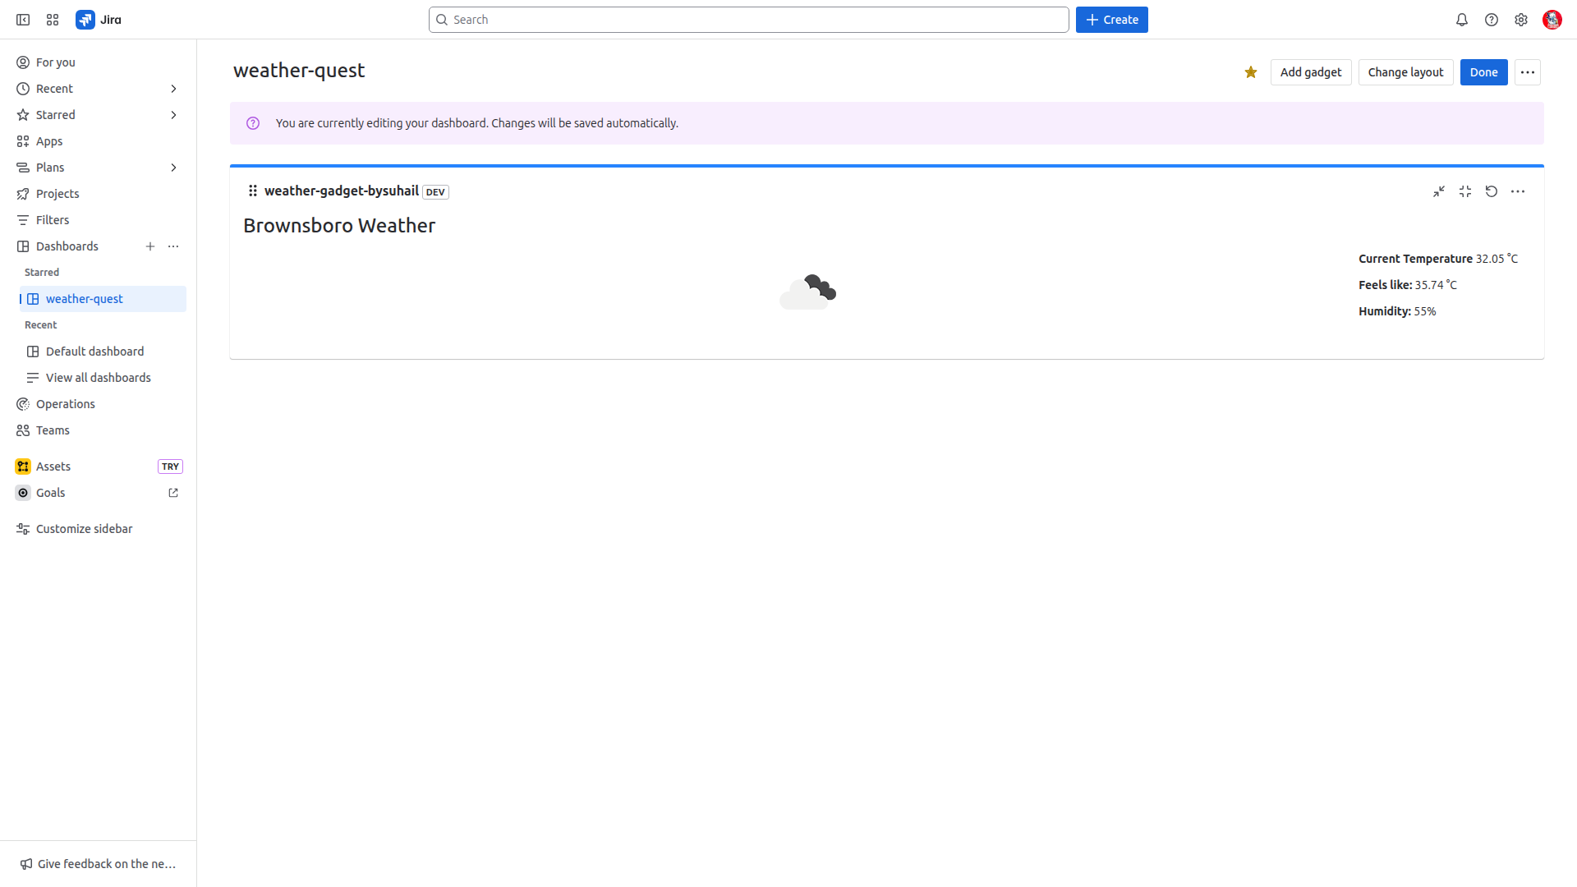Create a new dashboard with the plus icon
This screenshot has width=1577, height=887.
click(x=150, y=246)
